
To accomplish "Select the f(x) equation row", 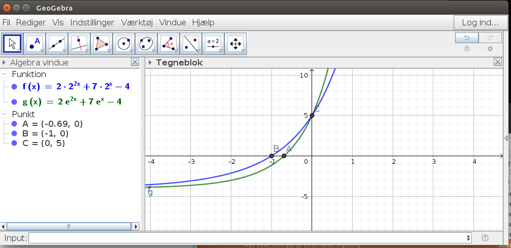I will [76, 87].
